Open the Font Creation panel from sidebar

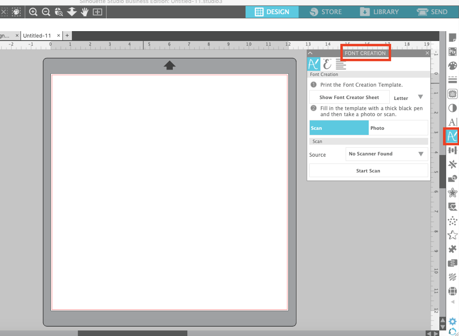pyautogui.click(x=452, y=136)
